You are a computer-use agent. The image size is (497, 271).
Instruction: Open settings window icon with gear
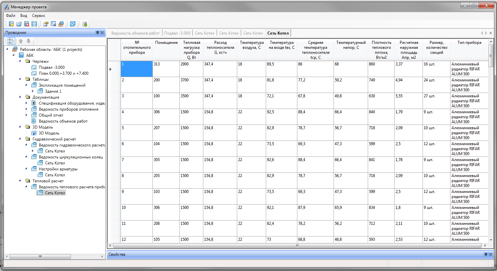[53, 24]
